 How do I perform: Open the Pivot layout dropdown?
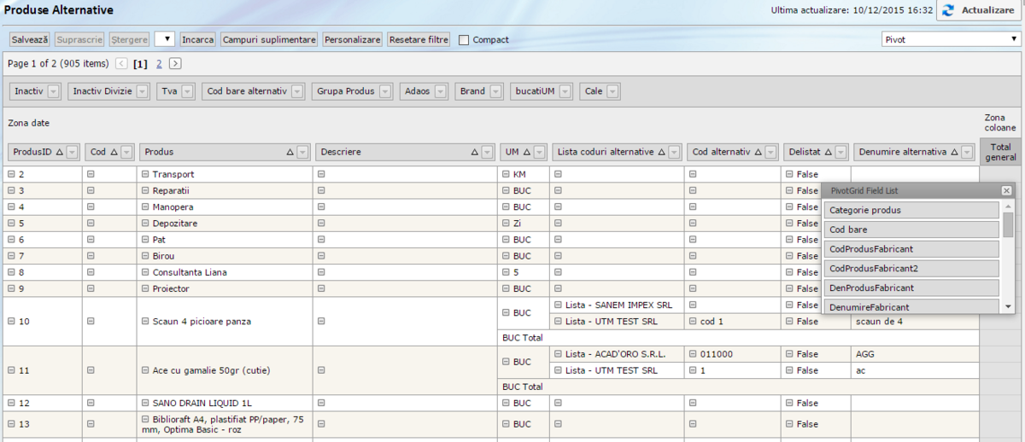click(951, 39)
